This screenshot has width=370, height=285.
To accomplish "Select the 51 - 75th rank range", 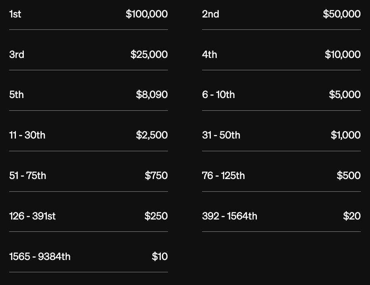I will pos(28,176).
